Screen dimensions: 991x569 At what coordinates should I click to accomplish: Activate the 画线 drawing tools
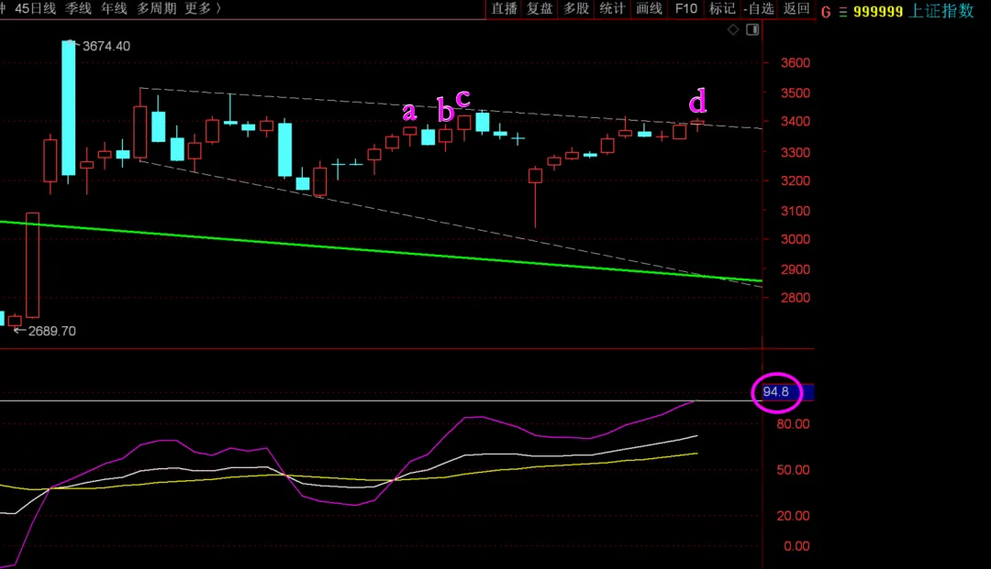tap(649, 9)
